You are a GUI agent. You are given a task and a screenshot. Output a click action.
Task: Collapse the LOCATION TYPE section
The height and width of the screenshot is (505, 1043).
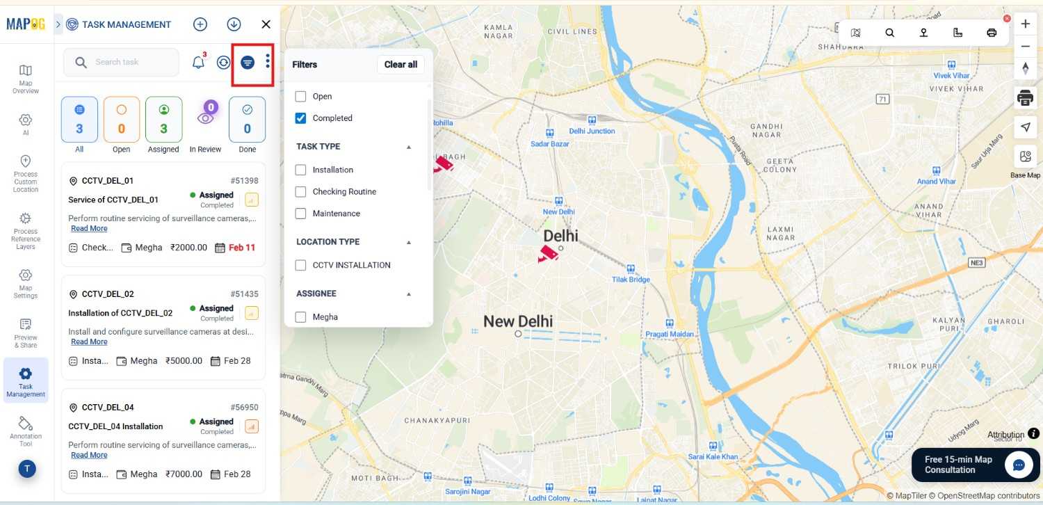[x=409, y=242]
